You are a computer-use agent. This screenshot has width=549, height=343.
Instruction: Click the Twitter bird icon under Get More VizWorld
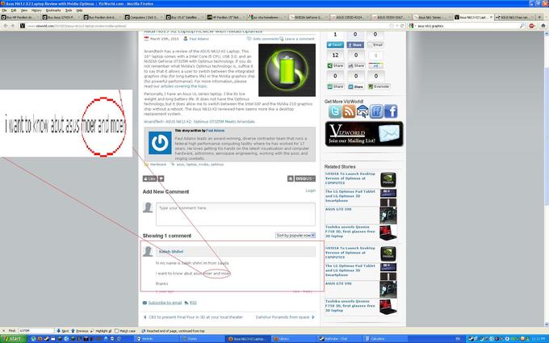(335, 111)
